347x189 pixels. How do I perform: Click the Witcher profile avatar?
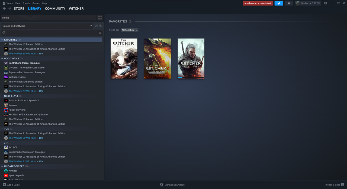[297, 3]
